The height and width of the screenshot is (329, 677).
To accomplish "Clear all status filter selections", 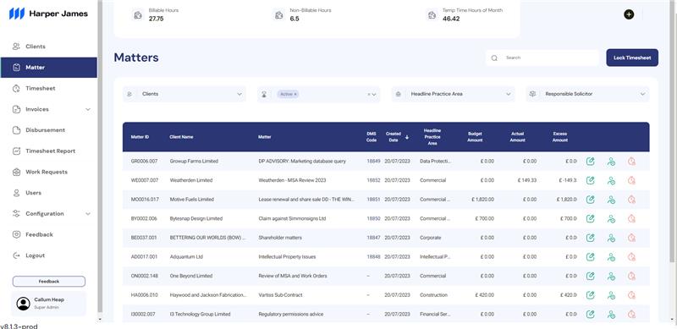I will tap(369, 94).
